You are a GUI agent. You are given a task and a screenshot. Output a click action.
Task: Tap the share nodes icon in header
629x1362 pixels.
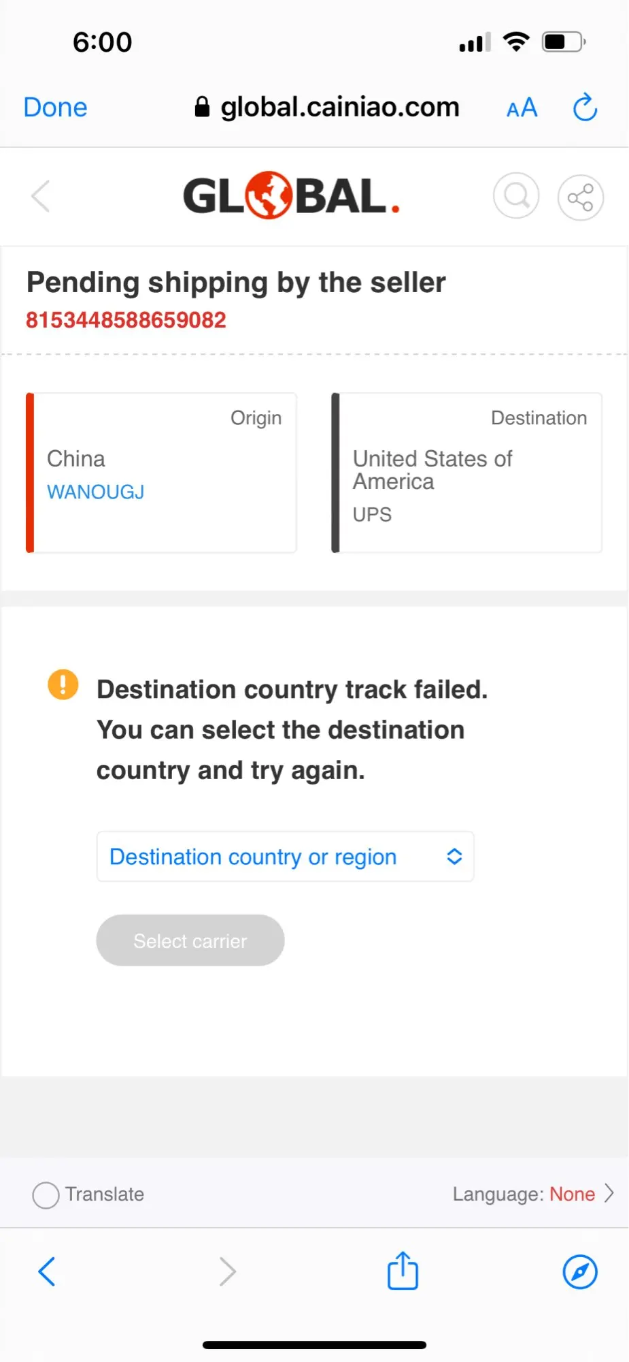pos(580,197)
